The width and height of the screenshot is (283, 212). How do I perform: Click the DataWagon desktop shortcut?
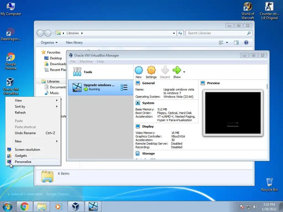pos(11,34)
